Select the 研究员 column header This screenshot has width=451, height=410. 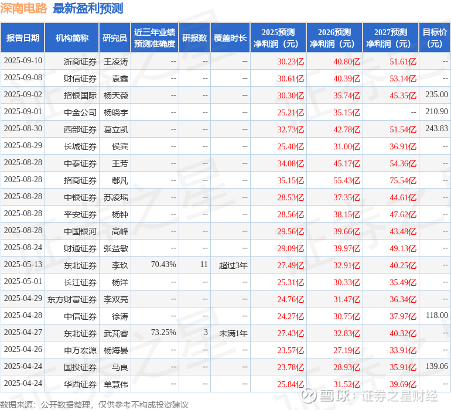tap(115, 38)
